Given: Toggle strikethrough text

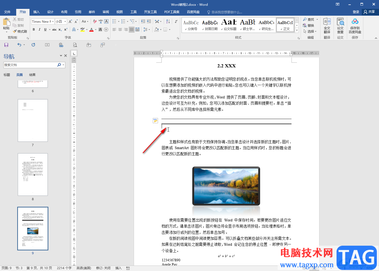Looking at the screenshot, I should click(x=54, y=30).
